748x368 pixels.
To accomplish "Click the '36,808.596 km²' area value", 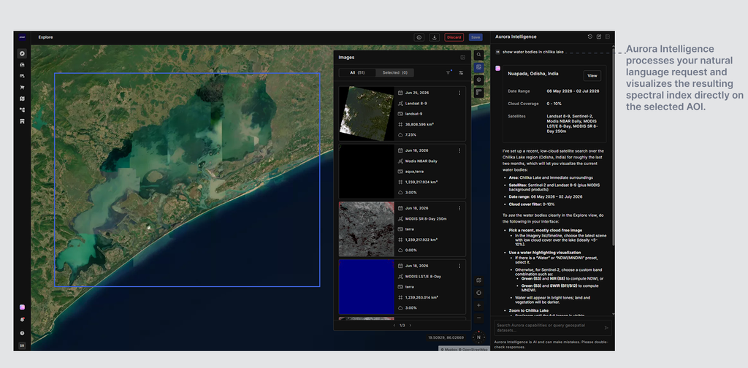I will (x=419, y=124).
